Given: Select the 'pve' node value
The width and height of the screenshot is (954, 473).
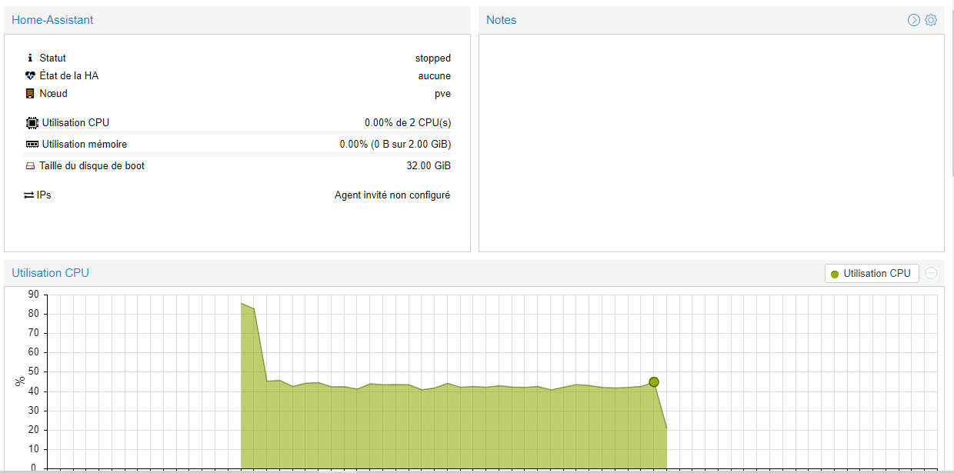Looking at the screenshot, I should coord(442,94).
